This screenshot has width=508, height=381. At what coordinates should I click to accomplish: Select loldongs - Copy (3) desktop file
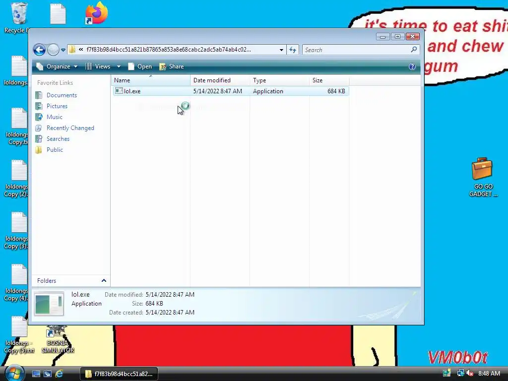pos(16,231)
